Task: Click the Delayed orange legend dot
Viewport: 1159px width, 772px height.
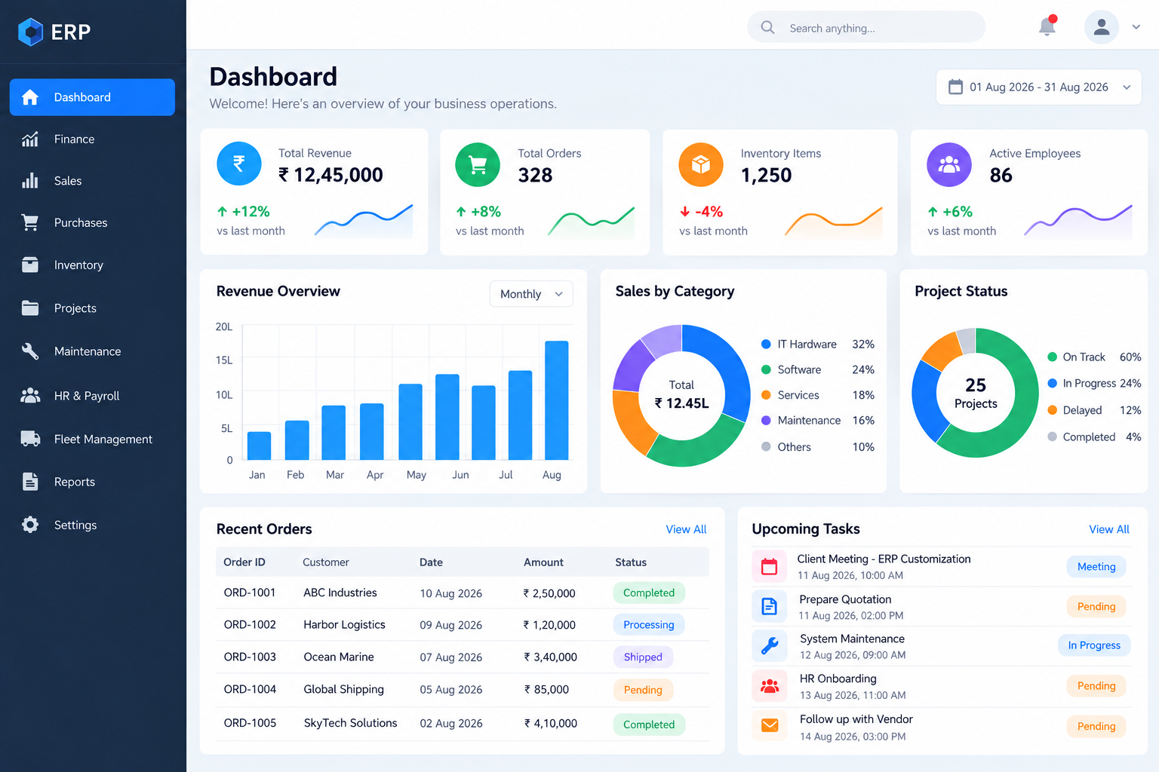Action: 1052,410
